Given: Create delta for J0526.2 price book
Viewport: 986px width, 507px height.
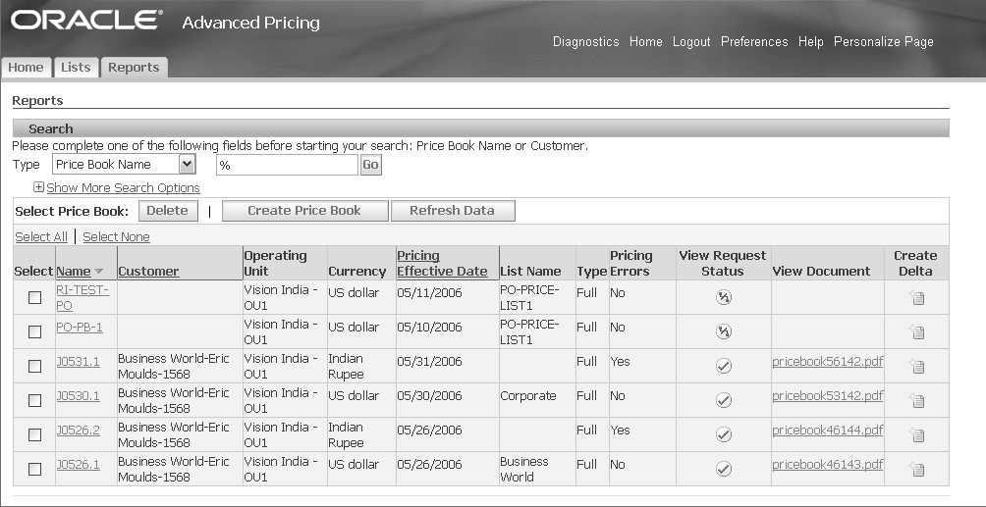Looking at the screenshot, I should 916,434.
